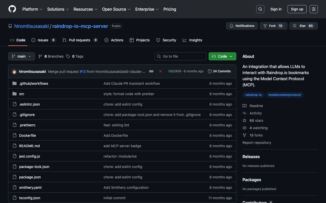
Task: Expand the Platform menu
Action: click(x=32, y=9)
